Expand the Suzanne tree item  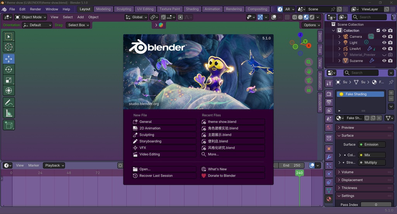pyautogui.click(x=340, y=61)
